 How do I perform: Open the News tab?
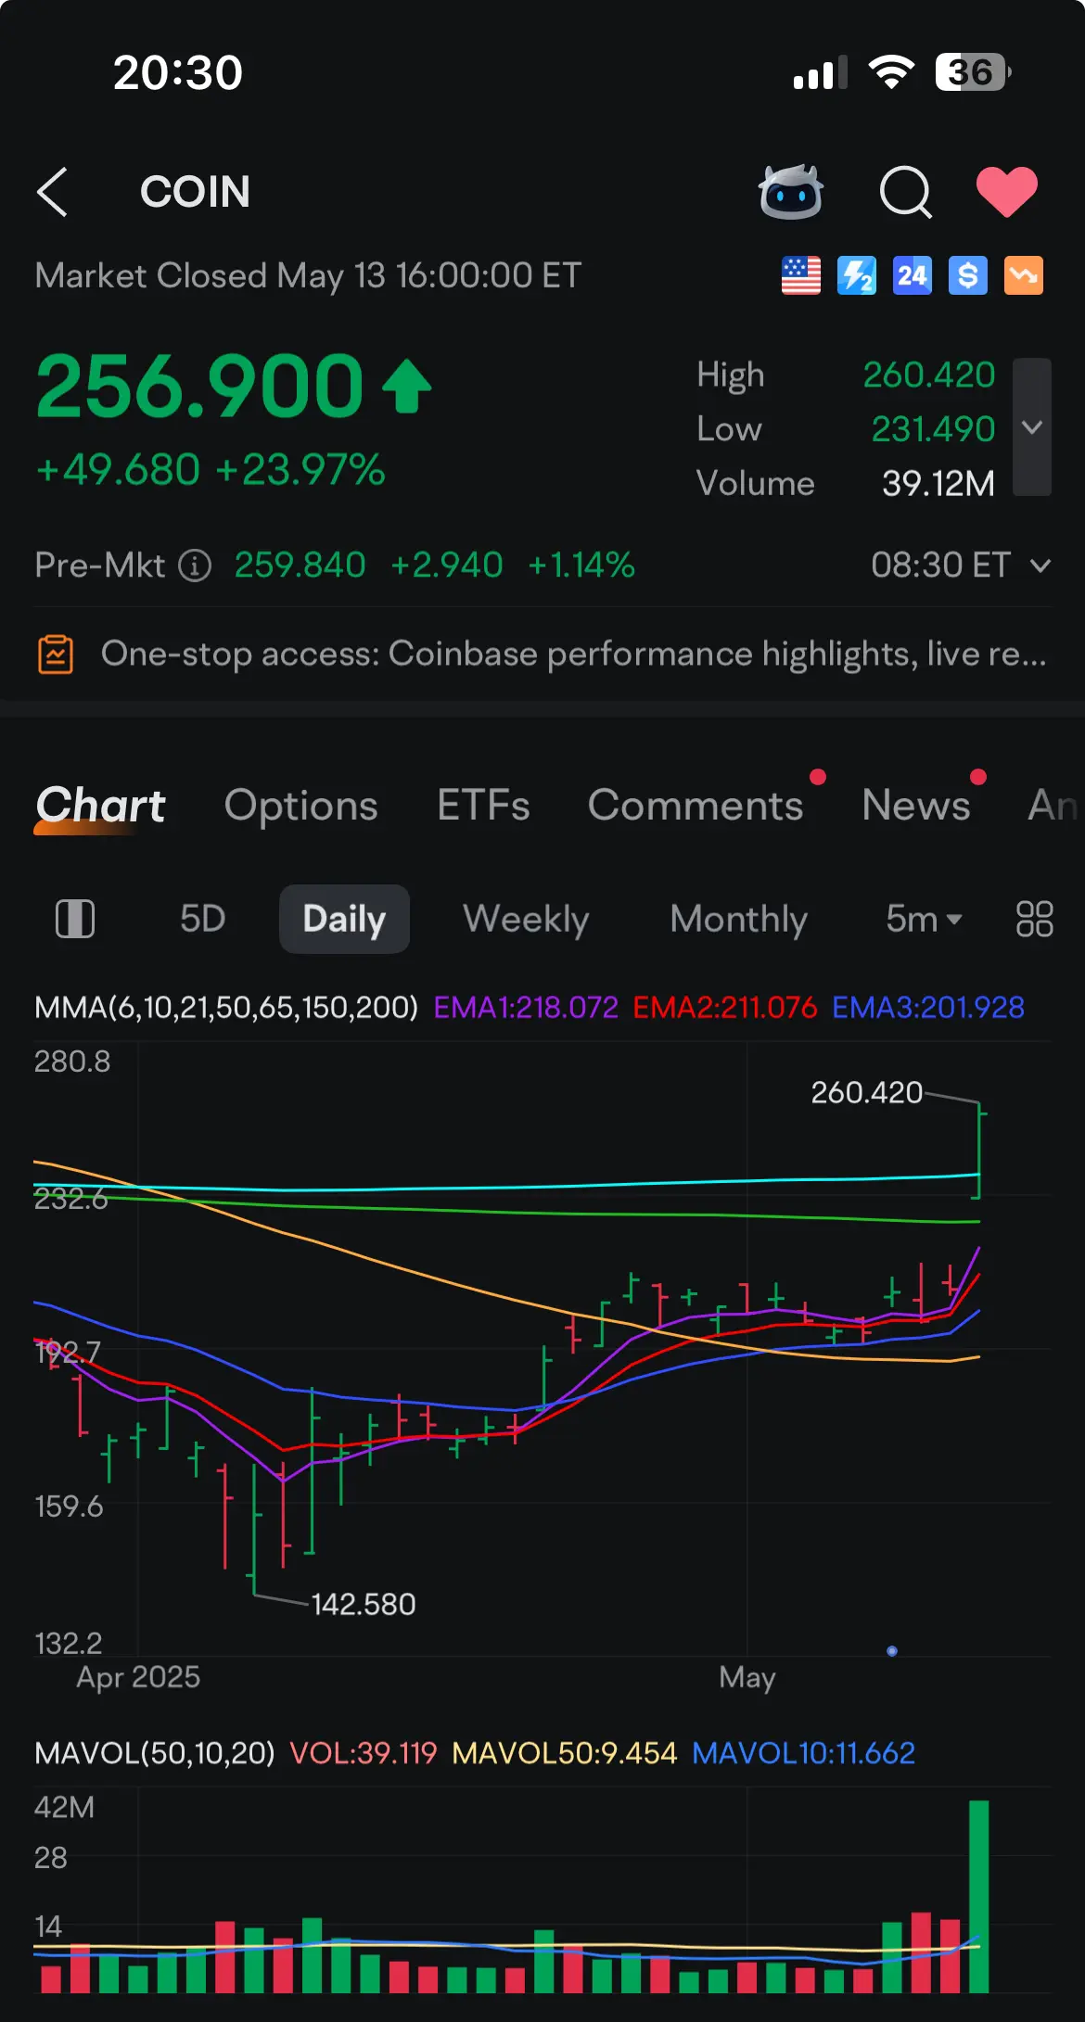pyautogui.click(x=916, y=805)
